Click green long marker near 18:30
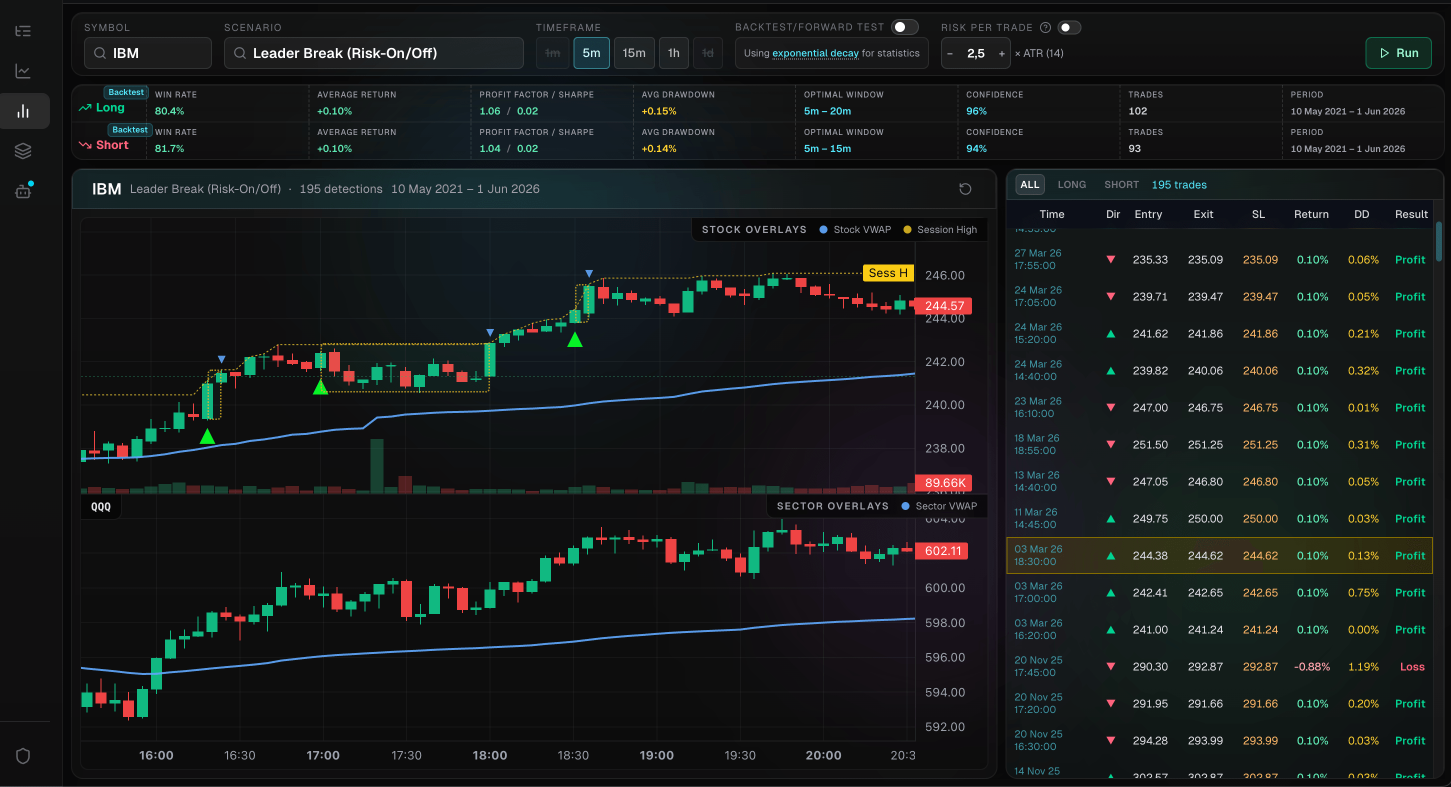This screenshot has width=1451, height=787. (x=574, y=339)
